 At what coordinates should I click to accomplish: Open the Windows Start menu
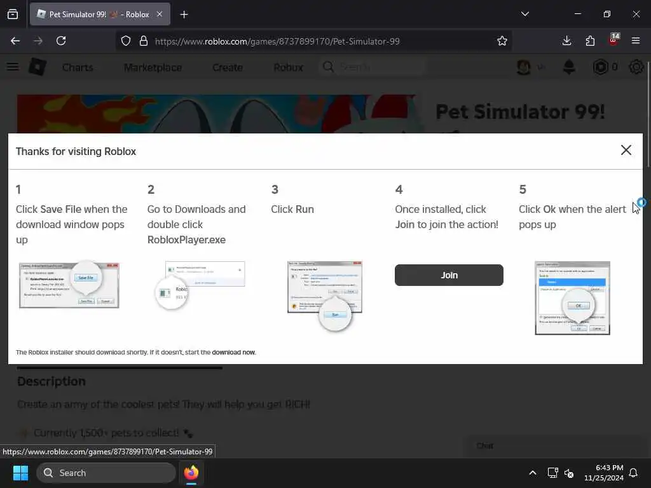point(20,473)
